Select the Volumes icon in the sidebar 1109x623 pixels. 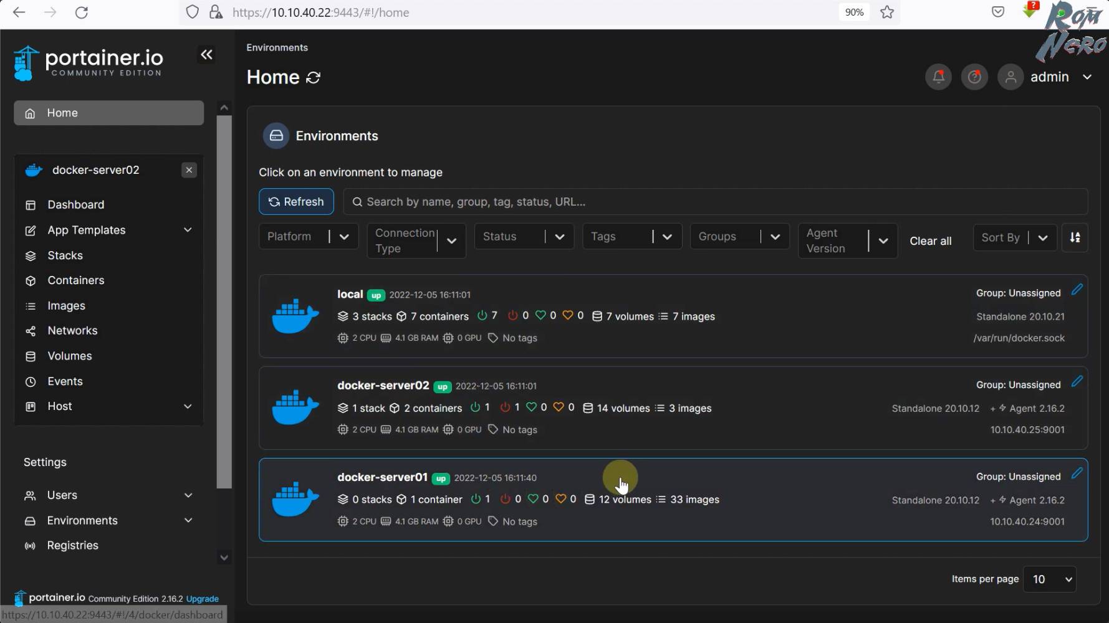click(x=31, y=356)
